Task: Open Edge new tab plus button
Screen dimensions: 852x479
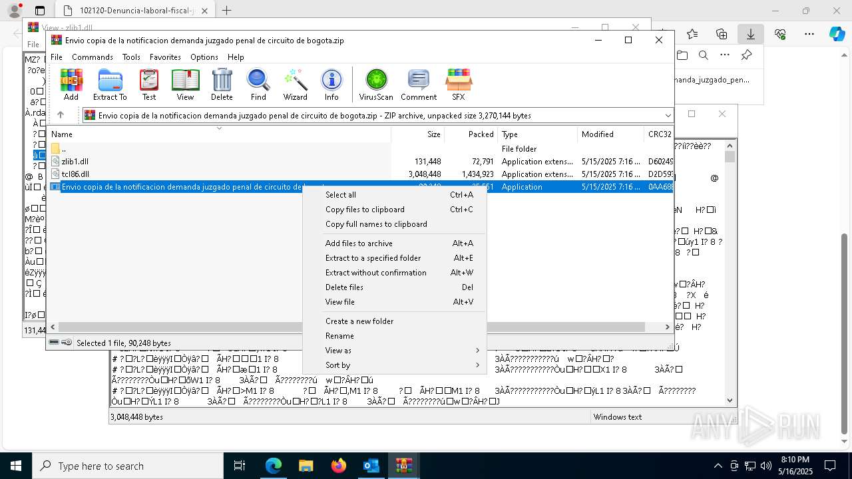Action: [x=226, y=11]
